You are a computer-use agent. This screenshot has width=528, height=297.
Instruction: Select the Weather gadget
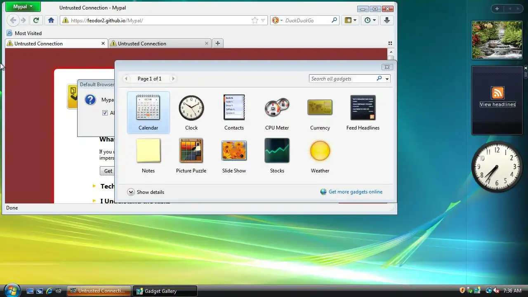point(320,156)
